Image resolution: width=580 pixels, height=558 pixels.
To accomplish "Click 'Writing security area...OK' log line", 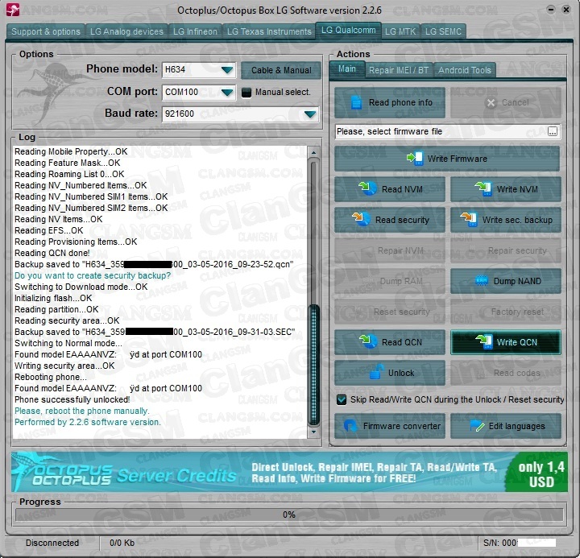I will click(64, 366).
